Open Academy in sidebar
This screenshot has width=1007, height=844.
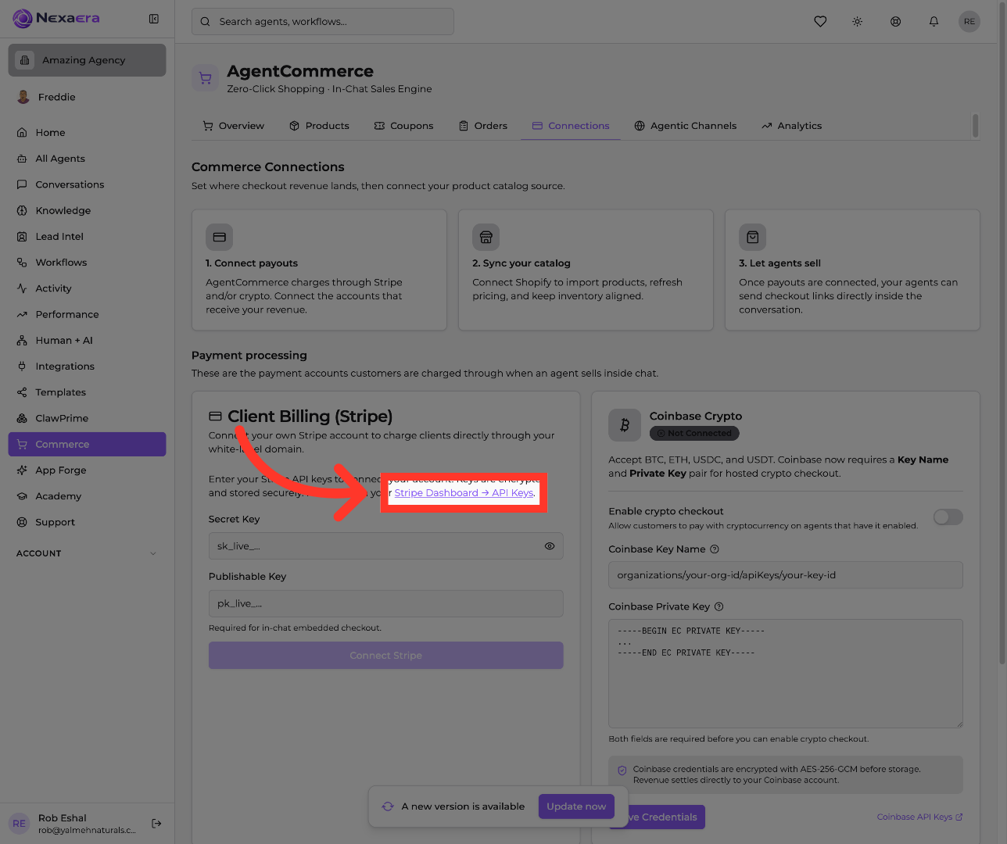tap(87, 496)
